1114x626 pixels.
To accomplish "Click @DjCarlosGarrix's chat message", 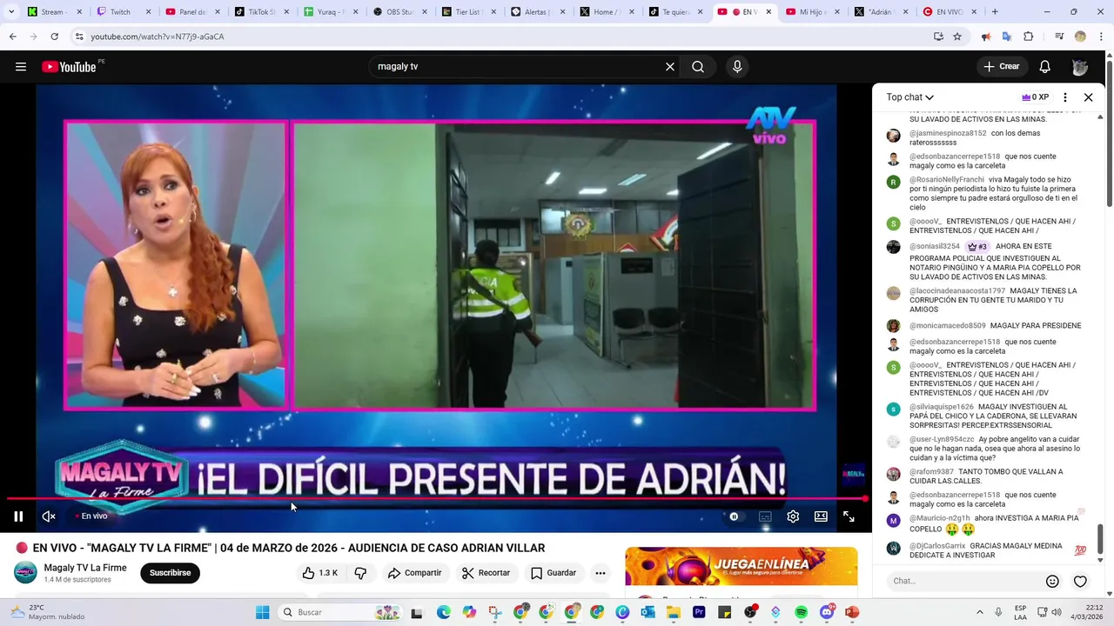I will [986, 550].
